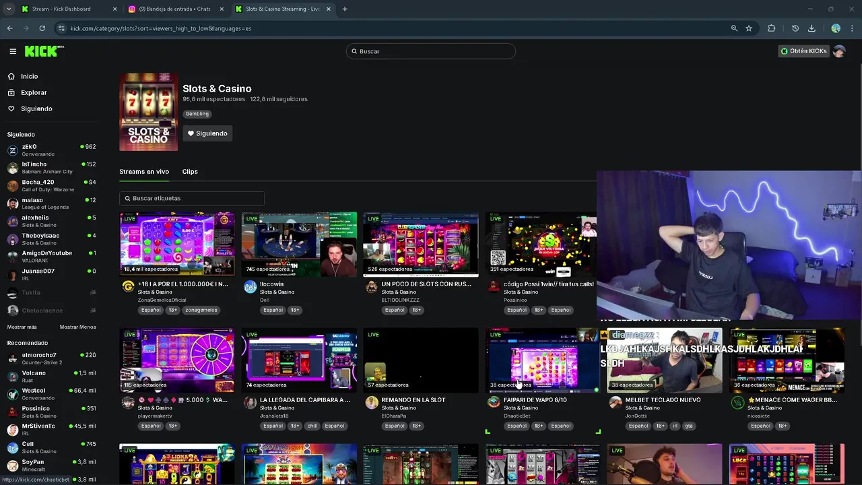Click ChaoticBet channel name
Screen dimensions: 862x485
click(x=517, y=416)
